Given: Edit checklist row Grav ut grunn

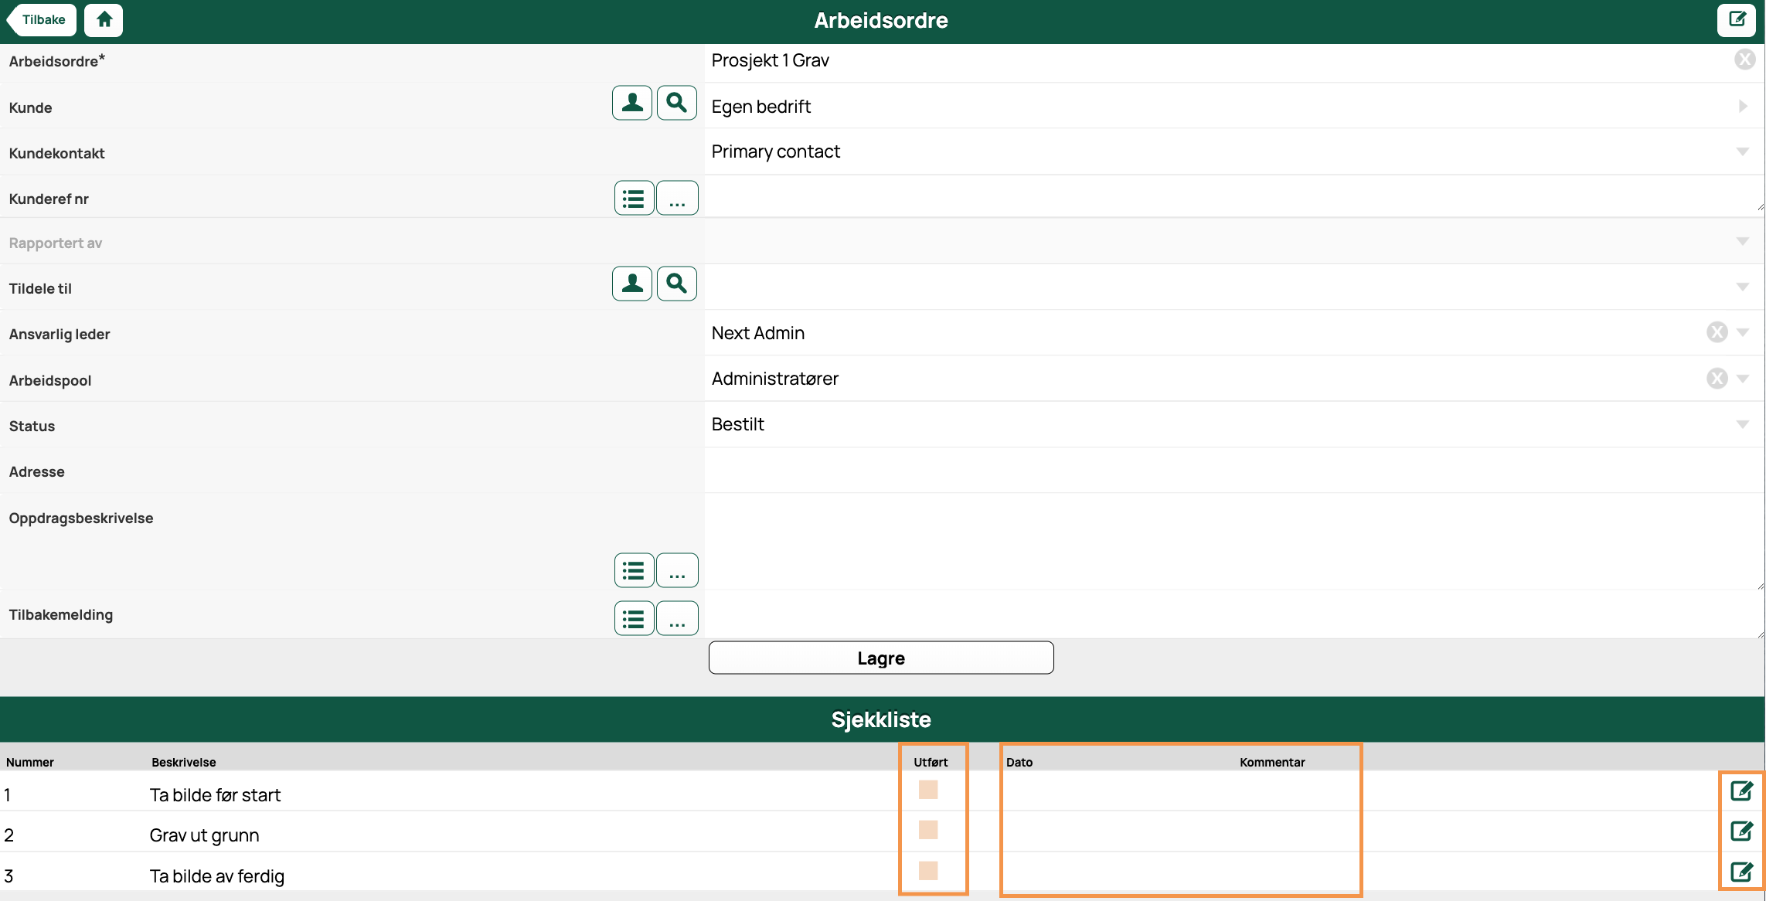Looking at the screenshot, I should point(1741,831).
